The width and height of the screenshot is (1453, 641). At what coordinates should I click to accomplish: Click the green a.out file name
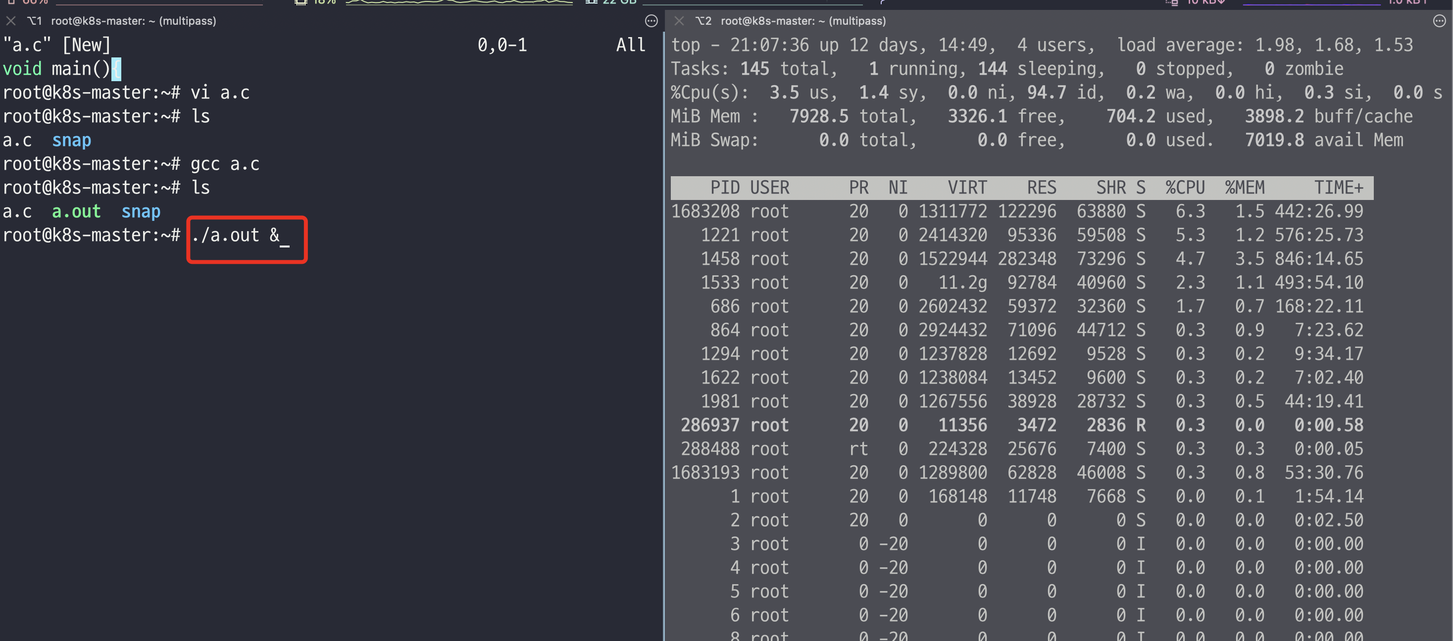(76, 211)
